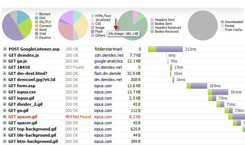Expand the GET demconf.jpg?et:3d request
Screen dimensions: 245x145
(4, 80)
